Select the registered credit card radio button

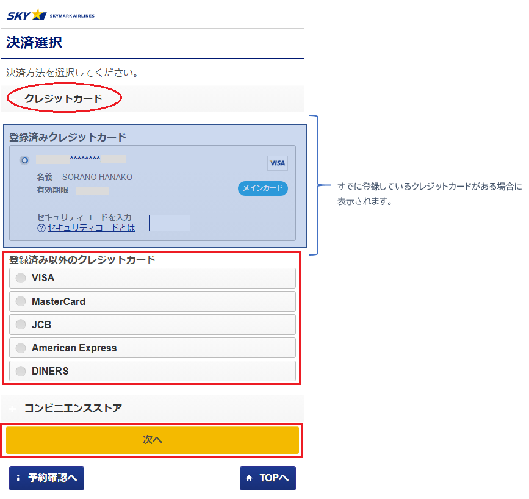tap(24, 160)
